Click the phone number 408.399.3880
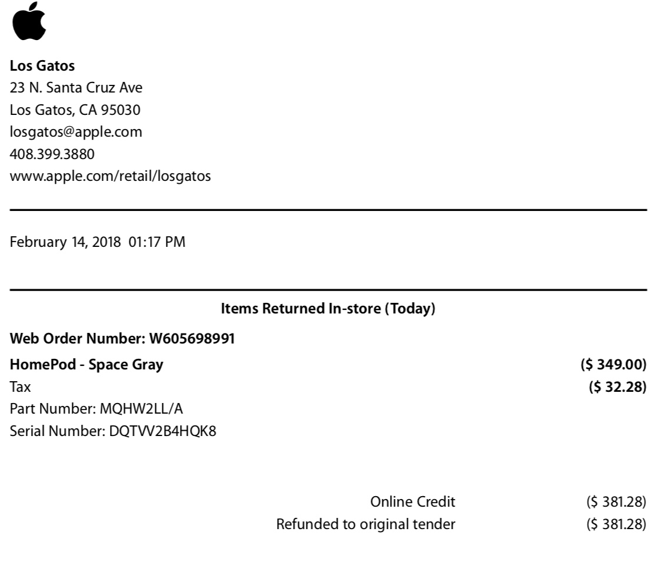662x568 pixels. click(52, 154)
